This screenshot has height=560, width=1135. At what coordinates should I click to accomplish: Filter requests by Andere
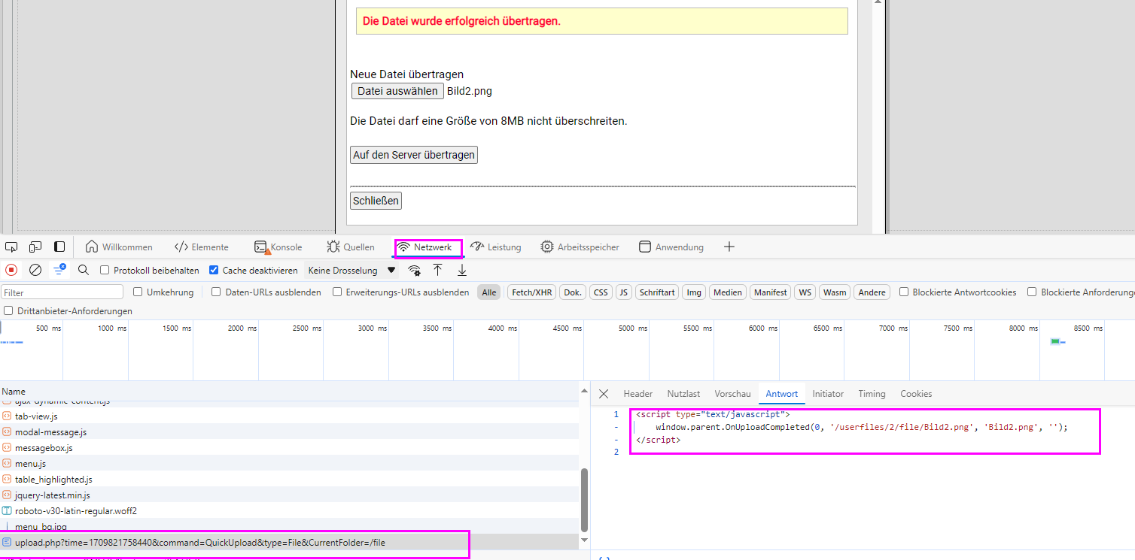click(872, 292)
